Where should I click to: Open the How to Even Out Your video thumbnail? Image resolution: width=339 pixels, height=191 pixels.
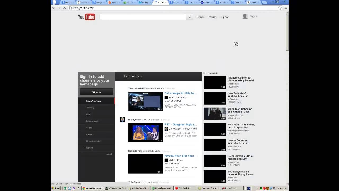tap(145, 164)
